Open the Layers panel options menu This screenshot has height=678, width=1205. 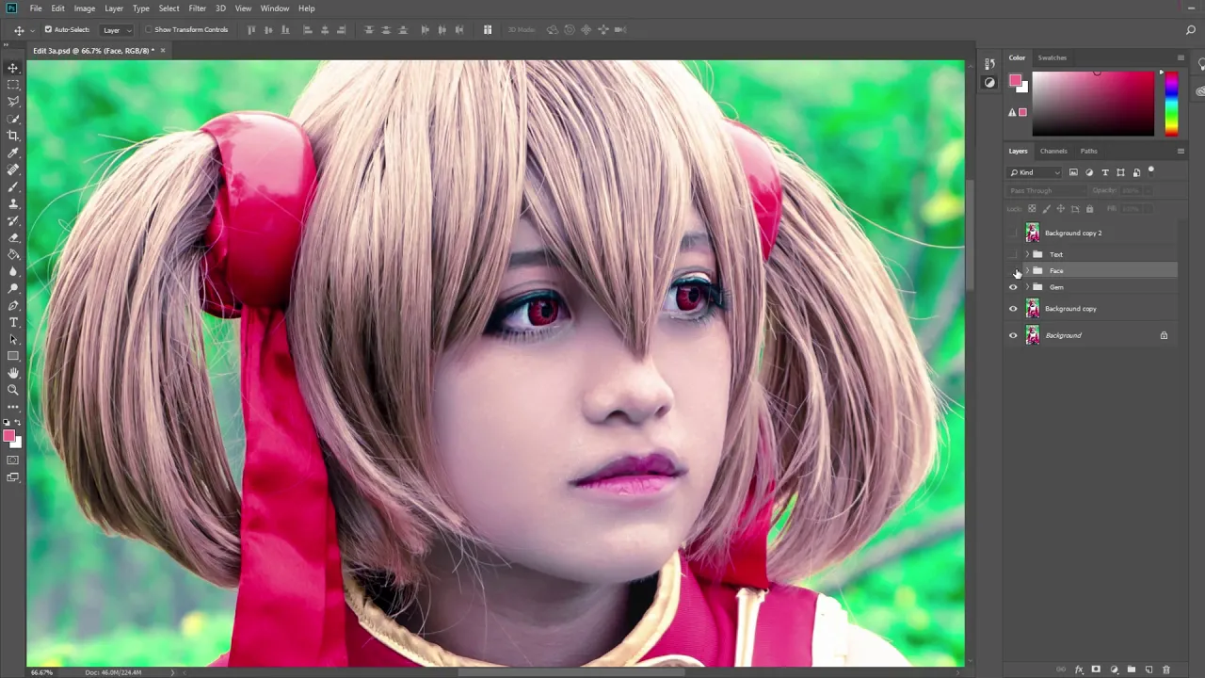[1181, 151]
